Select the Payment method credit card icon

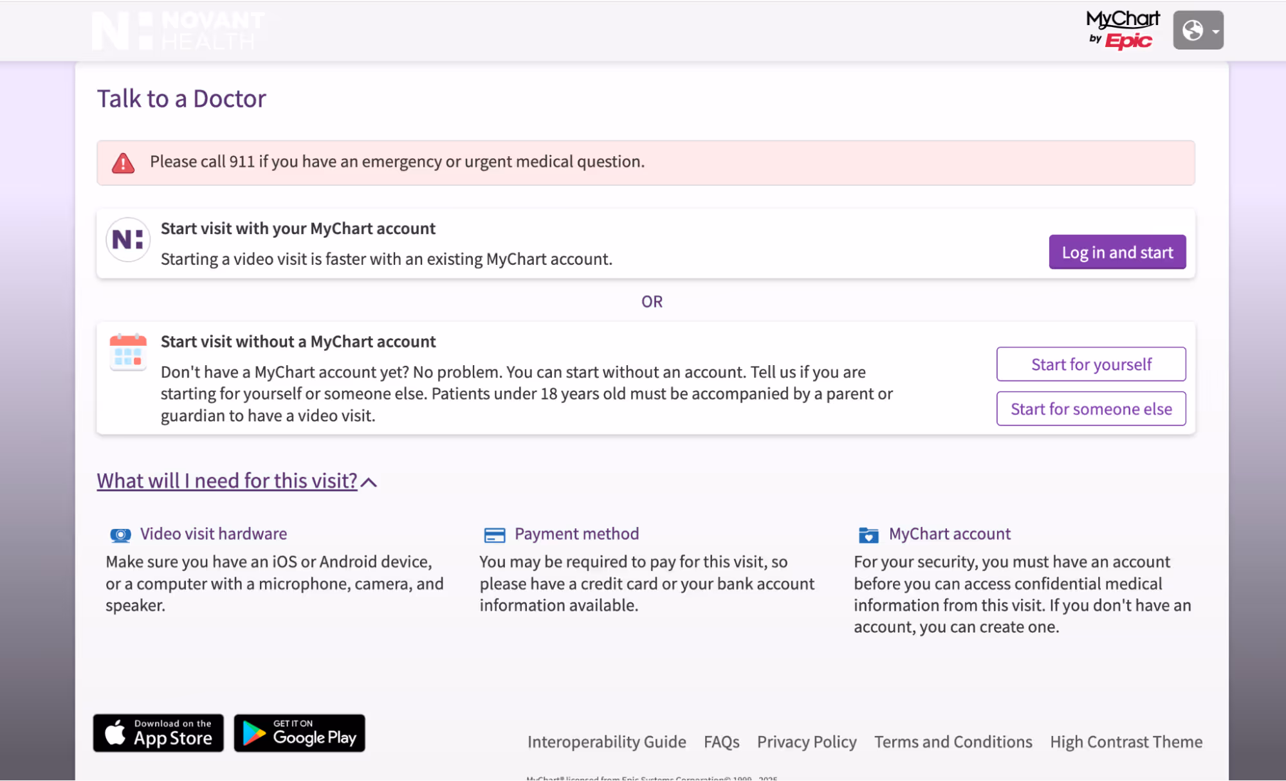coord(494,534)
